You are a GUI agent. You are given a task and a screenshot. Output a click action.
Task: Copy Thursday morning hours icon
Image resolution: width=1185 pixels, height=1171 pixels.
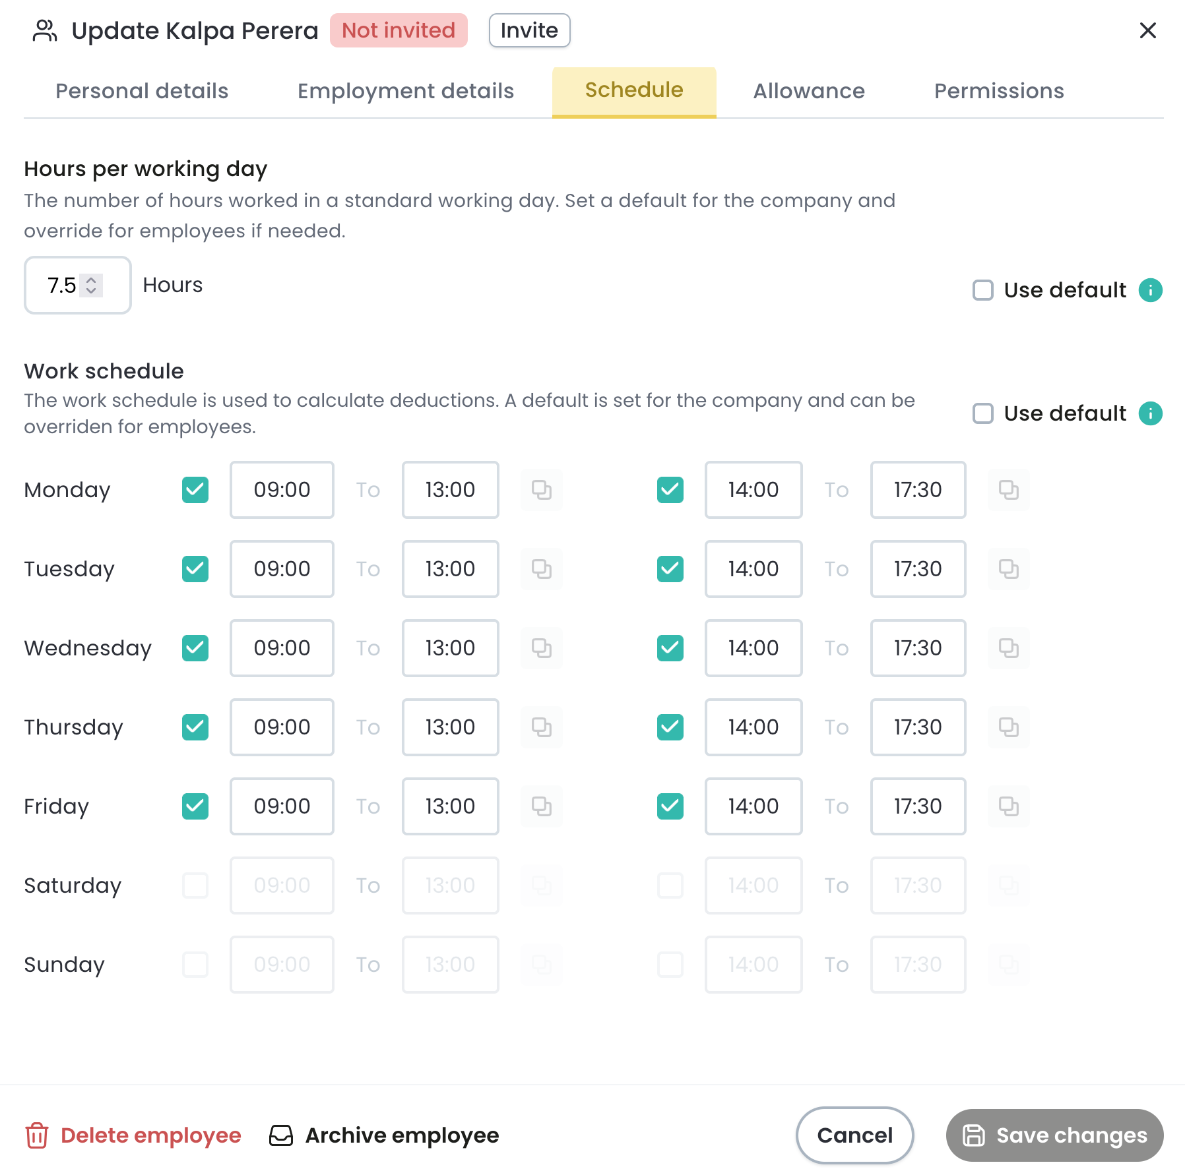pos(542,727)
